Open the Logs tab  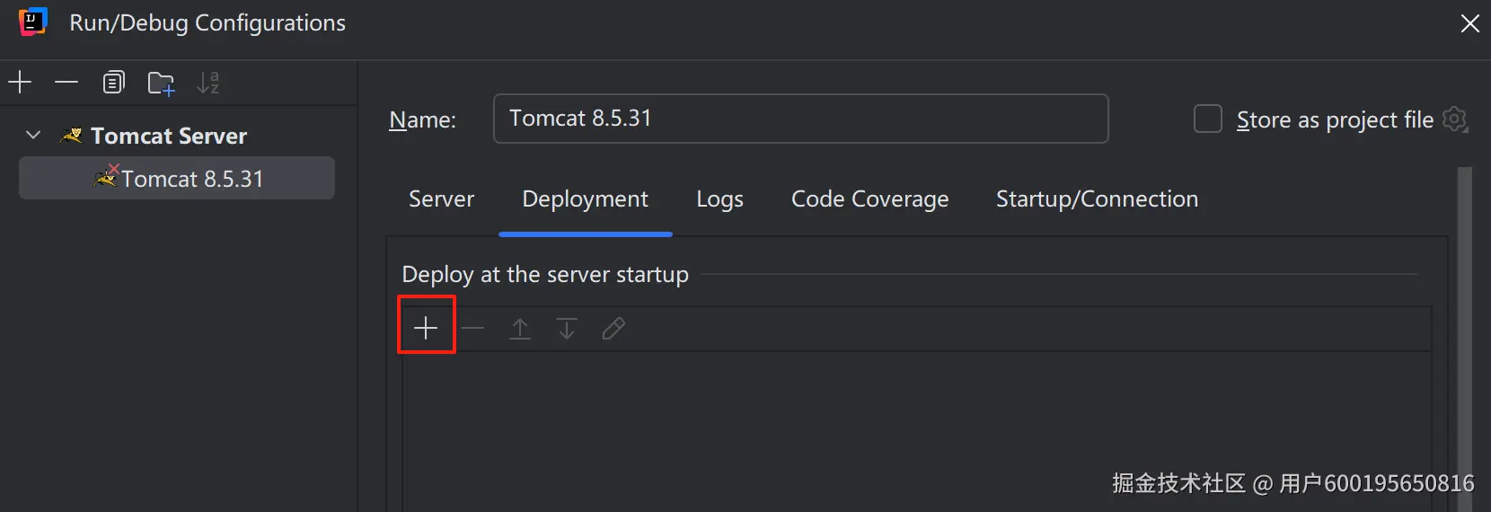coord(719,199)
